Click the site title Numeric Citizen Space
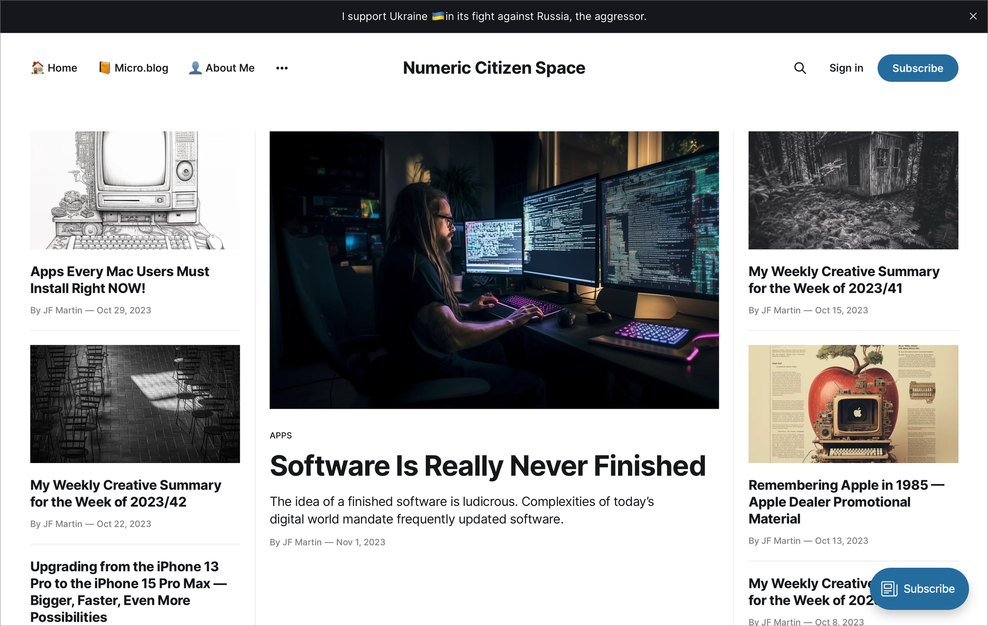 click(494, 68)
